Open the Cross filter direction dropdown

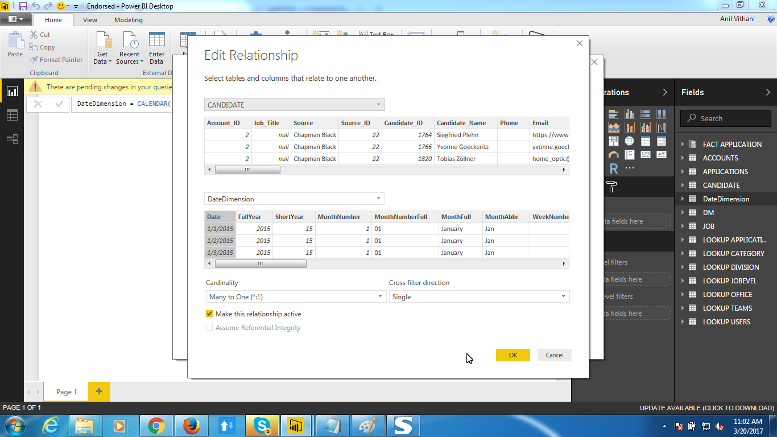479,296
